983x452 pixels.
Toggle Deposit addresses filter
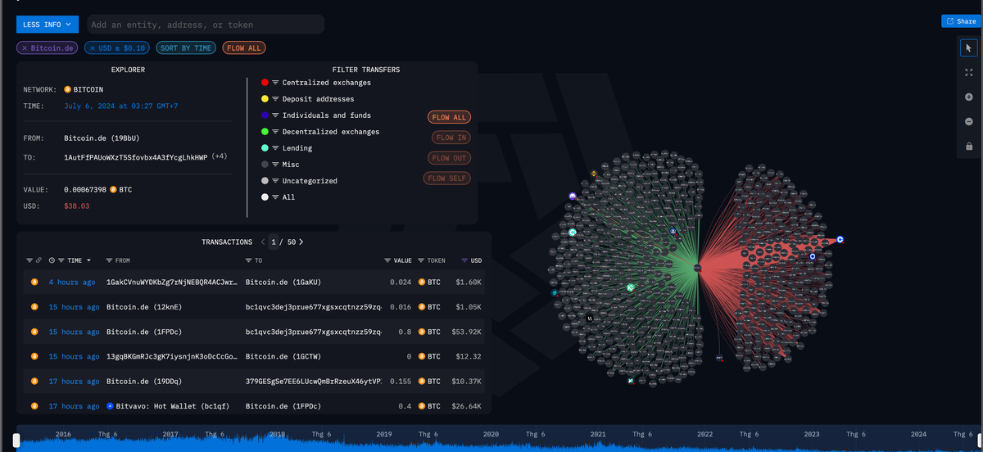(308, 99)
